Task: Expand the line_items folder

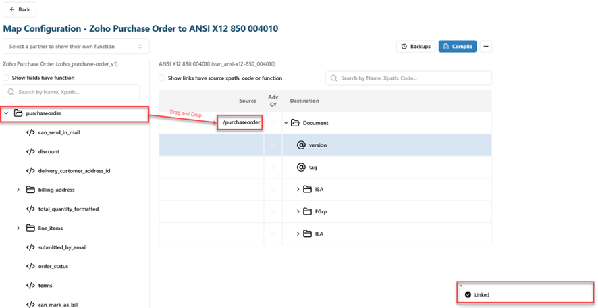Action: click(x=18, y=228)
